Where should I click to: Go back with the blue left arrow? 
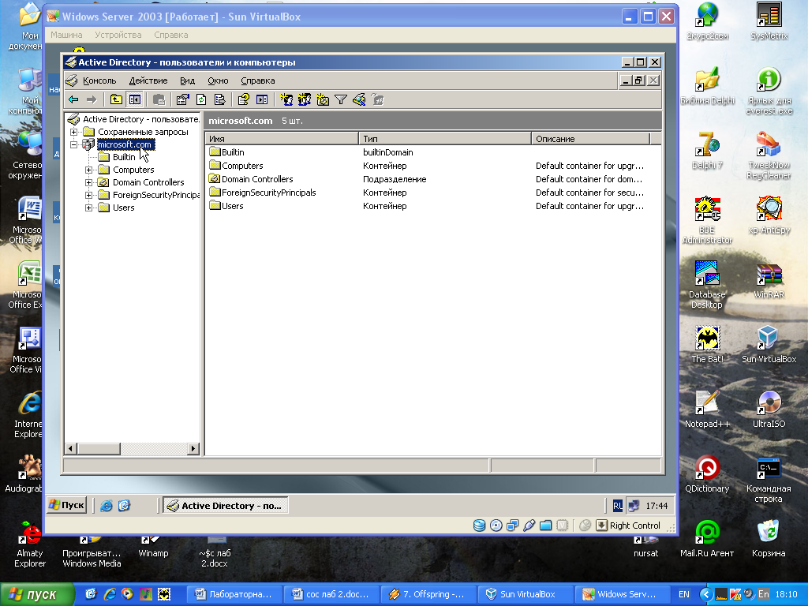click(73, 100)
